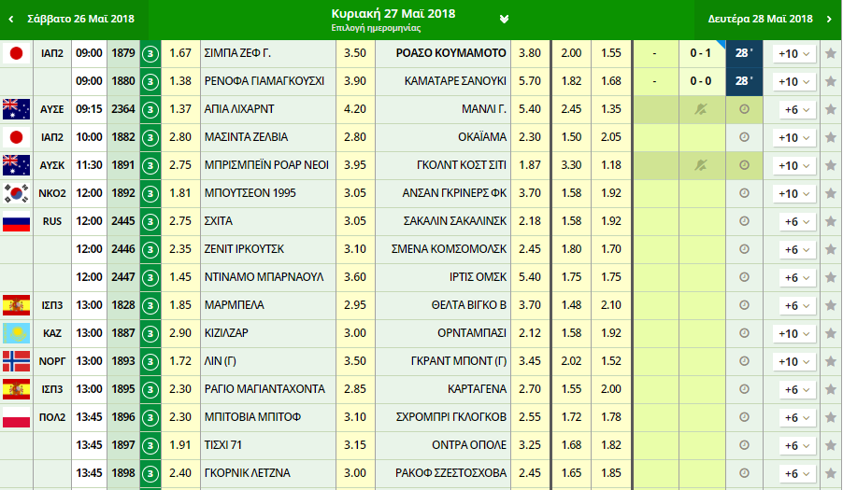Go to previous day Σάββατο 26 Μαϊ 2018
The height and width of the screenshot is (490, 843).
click(73, 19)
